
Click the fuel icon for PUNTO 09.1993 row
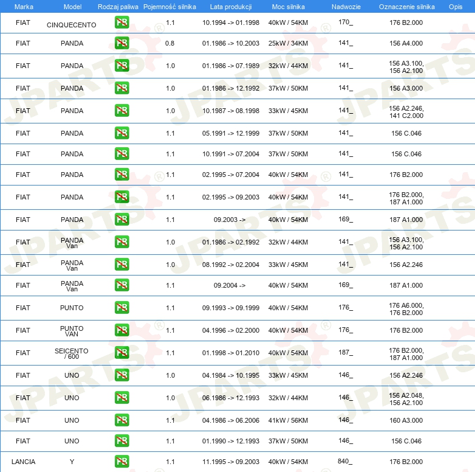click(121, 308)
